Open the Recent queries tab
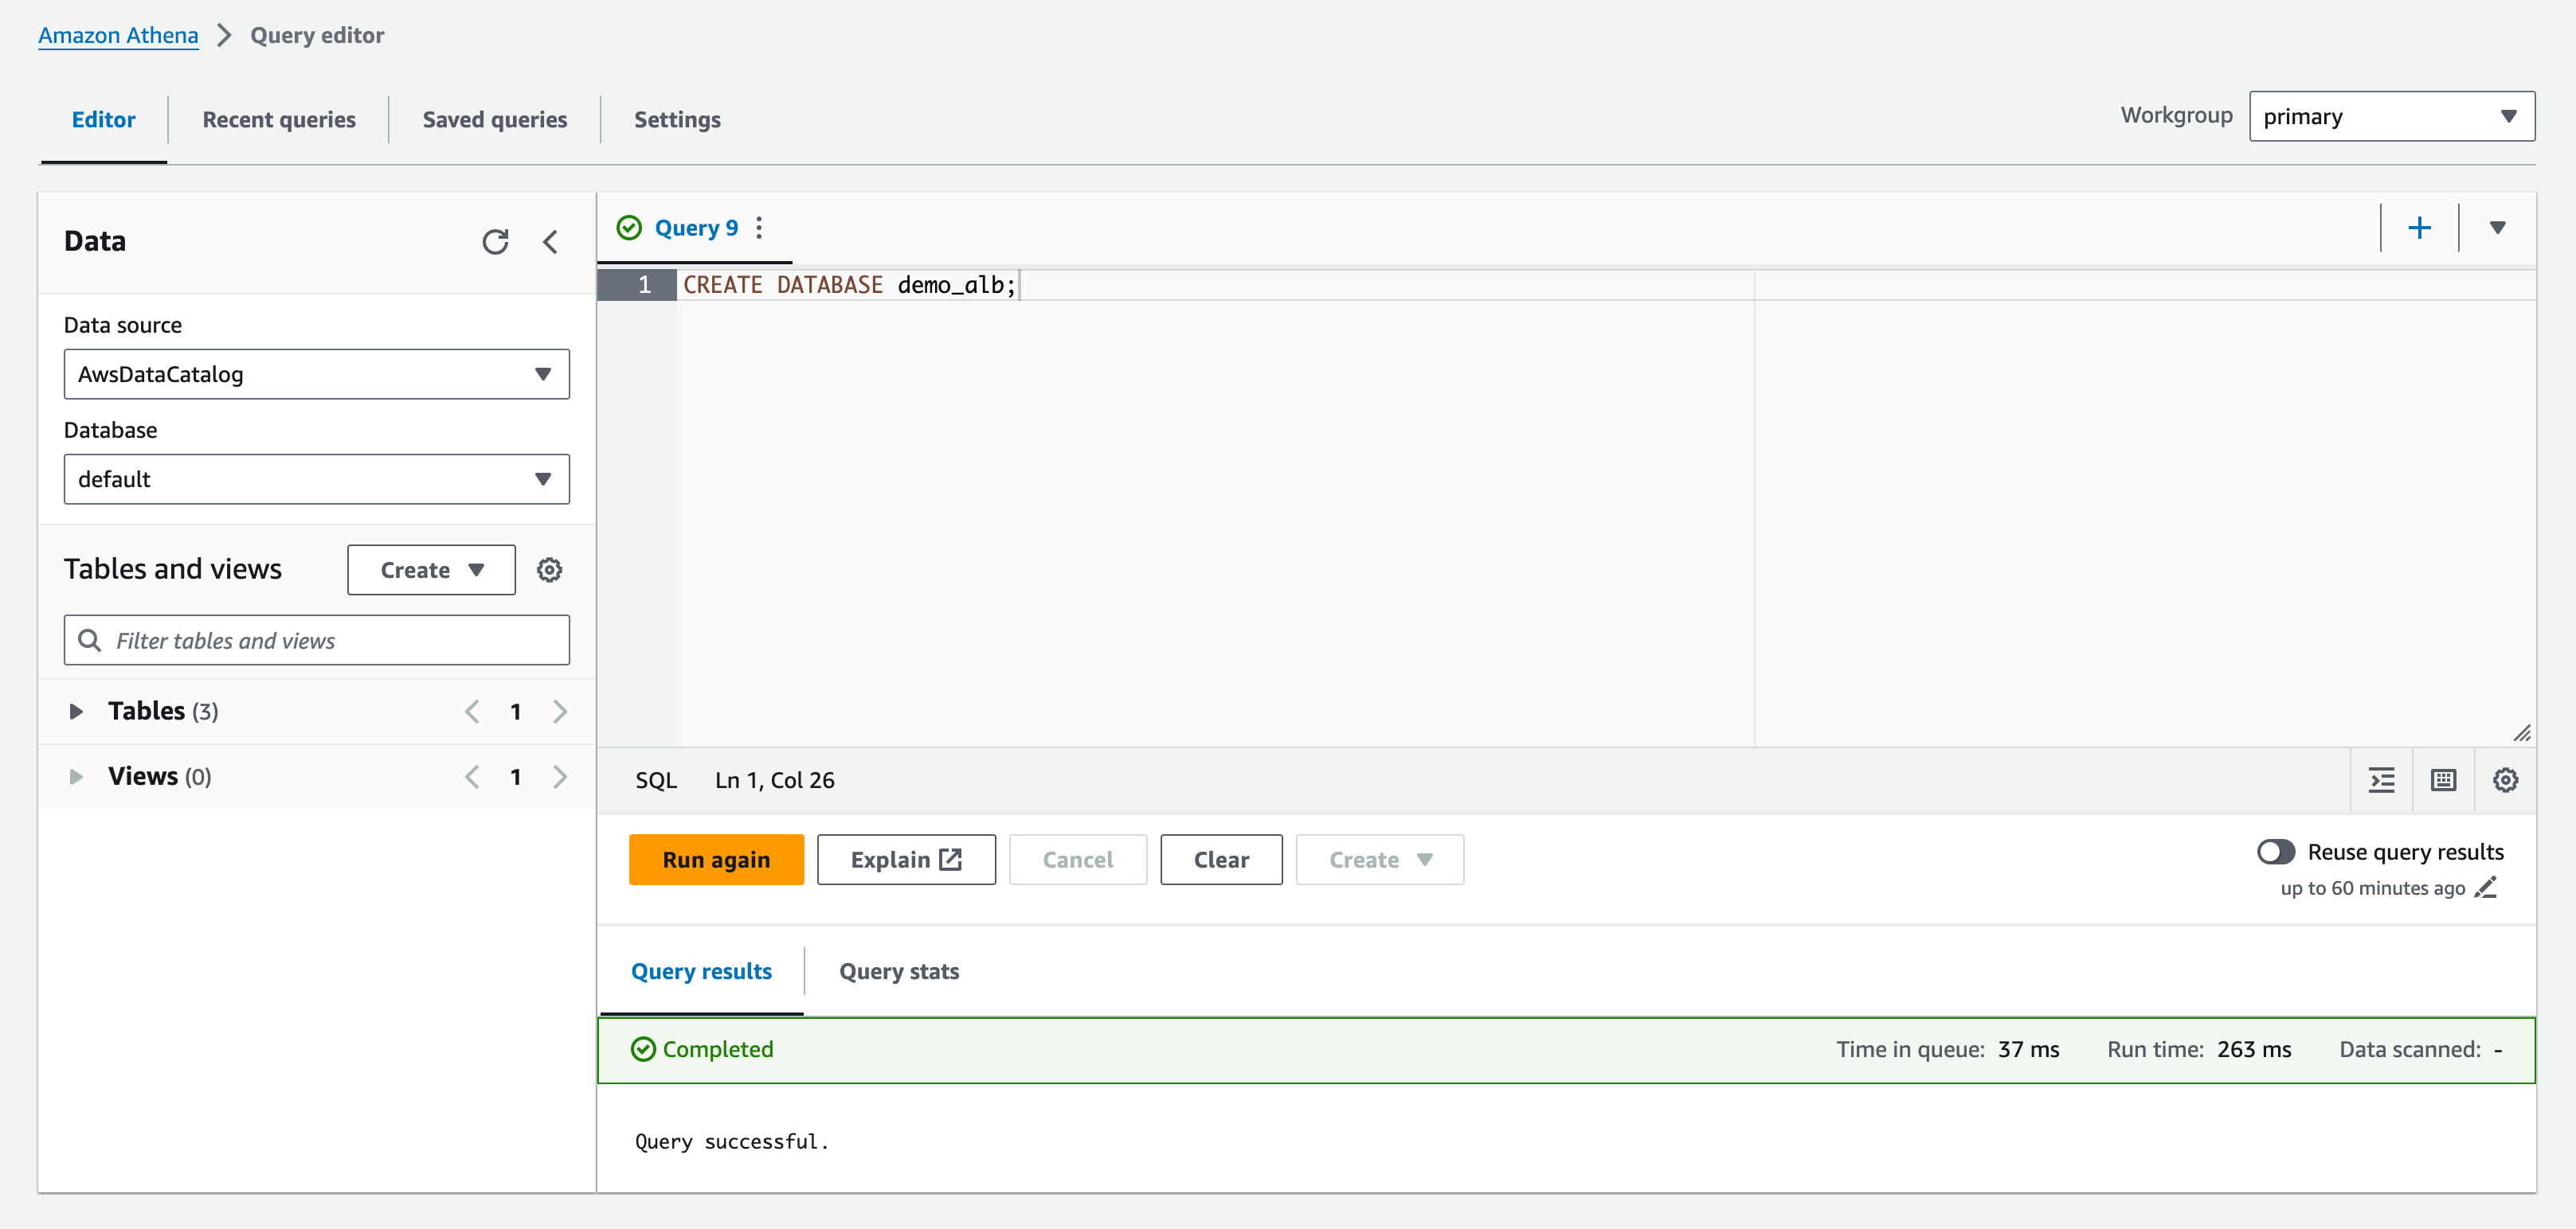2576x1229 pixels. (279, 120)
